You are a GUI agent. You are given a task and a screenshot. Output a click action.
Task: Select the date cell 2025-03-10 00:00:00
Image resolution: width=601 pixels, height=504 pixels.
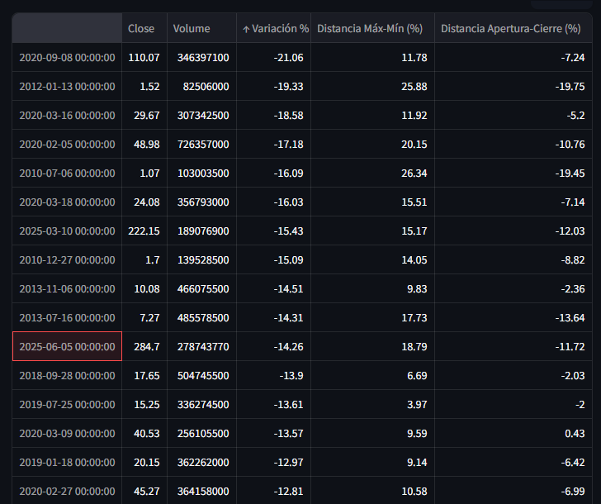pyautogui.click(x=67, y=231)
